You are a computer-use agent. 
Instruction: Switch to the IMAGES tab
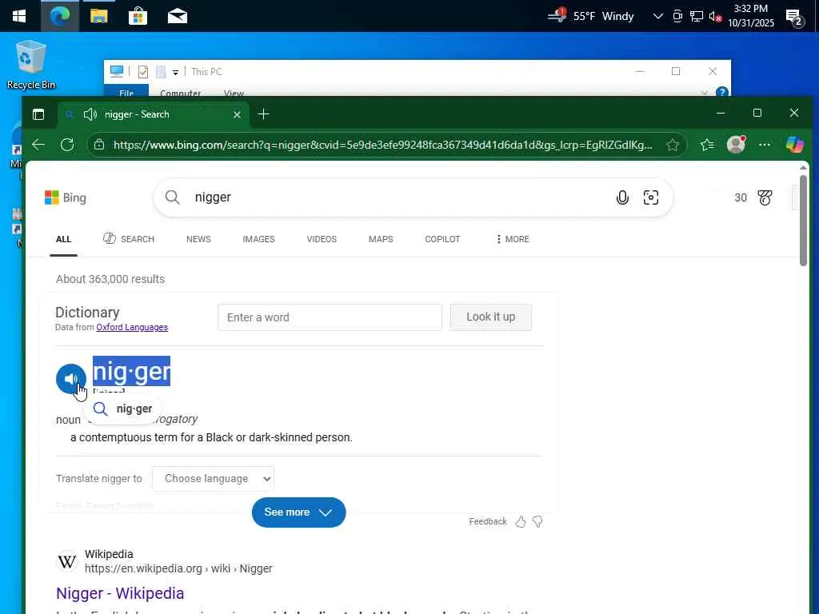click(258, 239)
